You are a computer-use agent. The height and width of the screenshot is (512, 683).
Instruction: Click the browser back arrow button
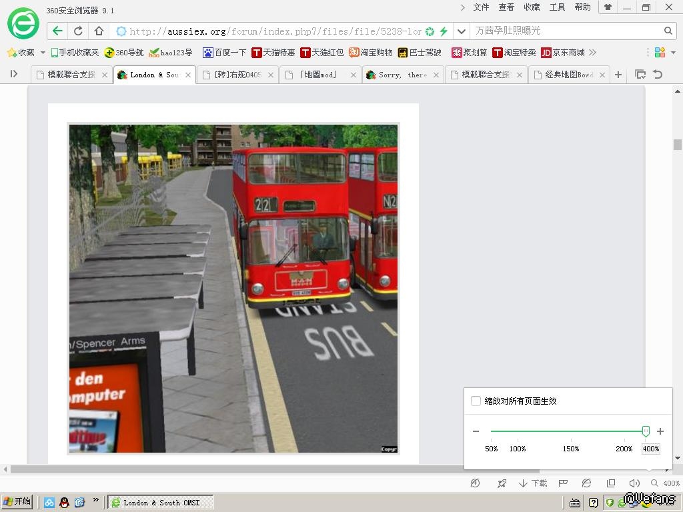[58, 31]
